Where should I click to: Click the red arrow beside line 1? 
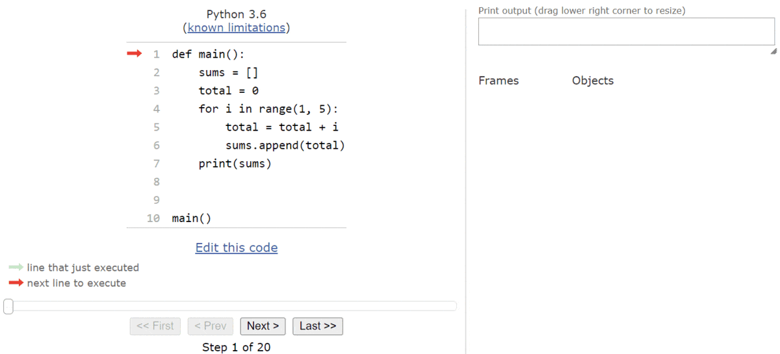(134, 54)
